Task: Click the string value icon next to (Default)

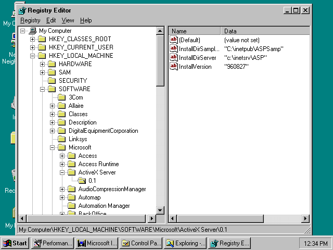Action: (174, 40)
